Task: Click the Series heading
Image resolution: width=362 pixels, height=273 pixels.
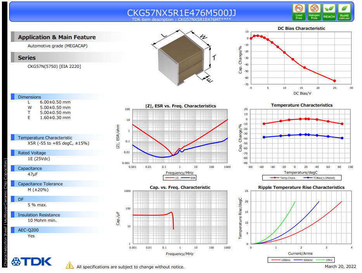Action: 27,58
